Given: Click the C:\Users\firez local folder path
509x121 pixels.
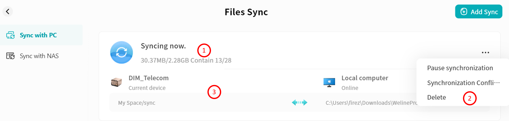Looking at the screenshot, I should (x=371, y=103).
